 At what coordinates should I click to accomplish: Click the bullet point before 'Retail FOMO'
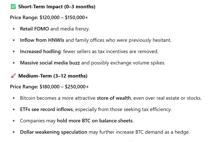click(x=14, y=29)
